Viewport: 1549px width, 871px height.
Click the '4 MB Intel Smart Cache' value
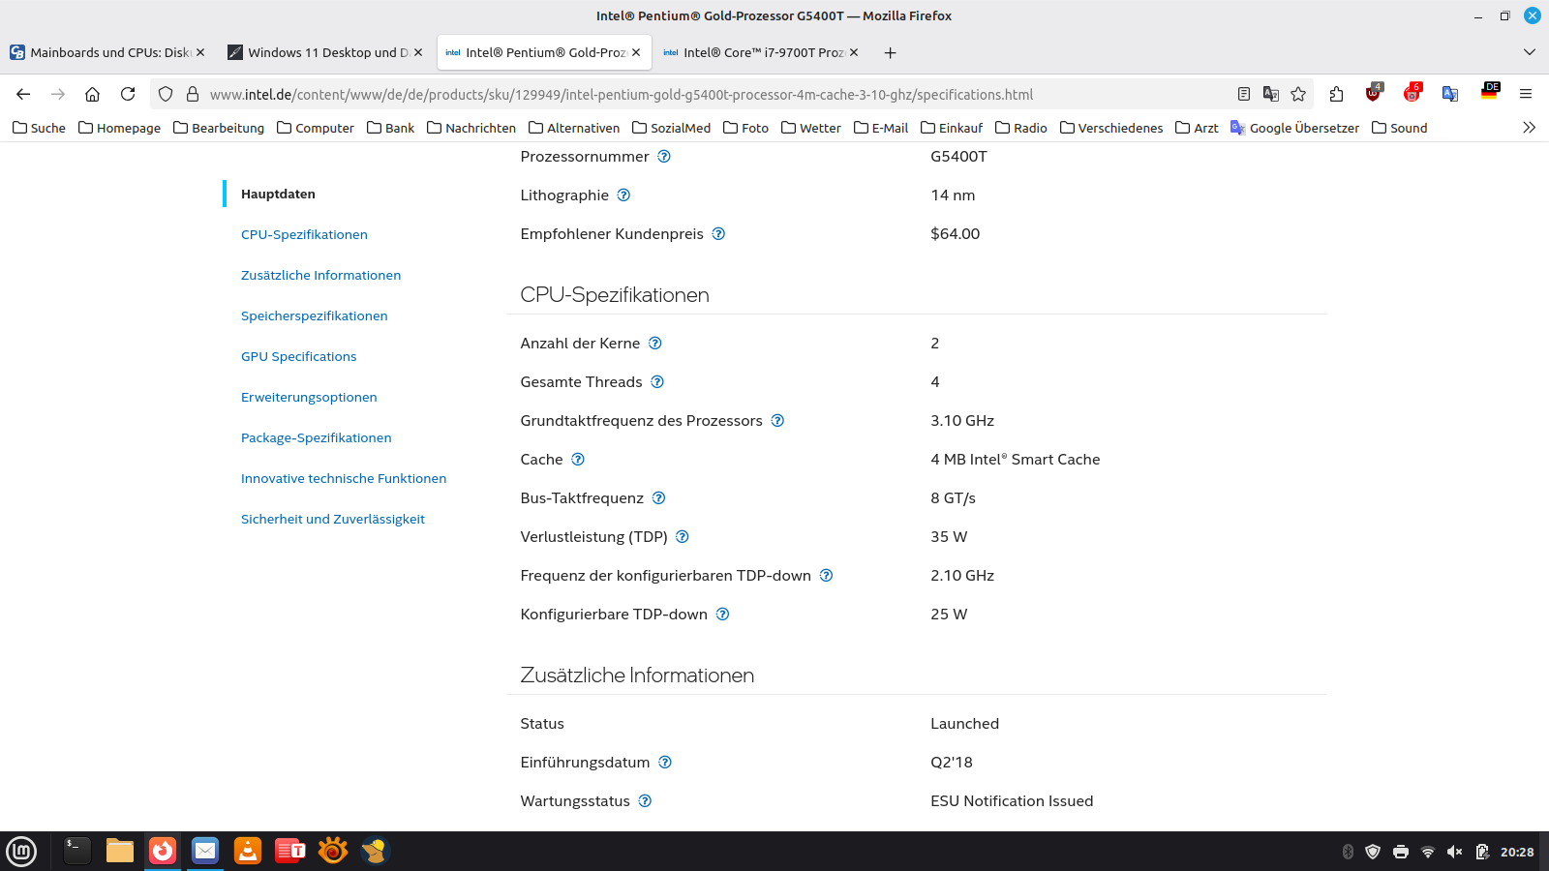[1015, 460]
